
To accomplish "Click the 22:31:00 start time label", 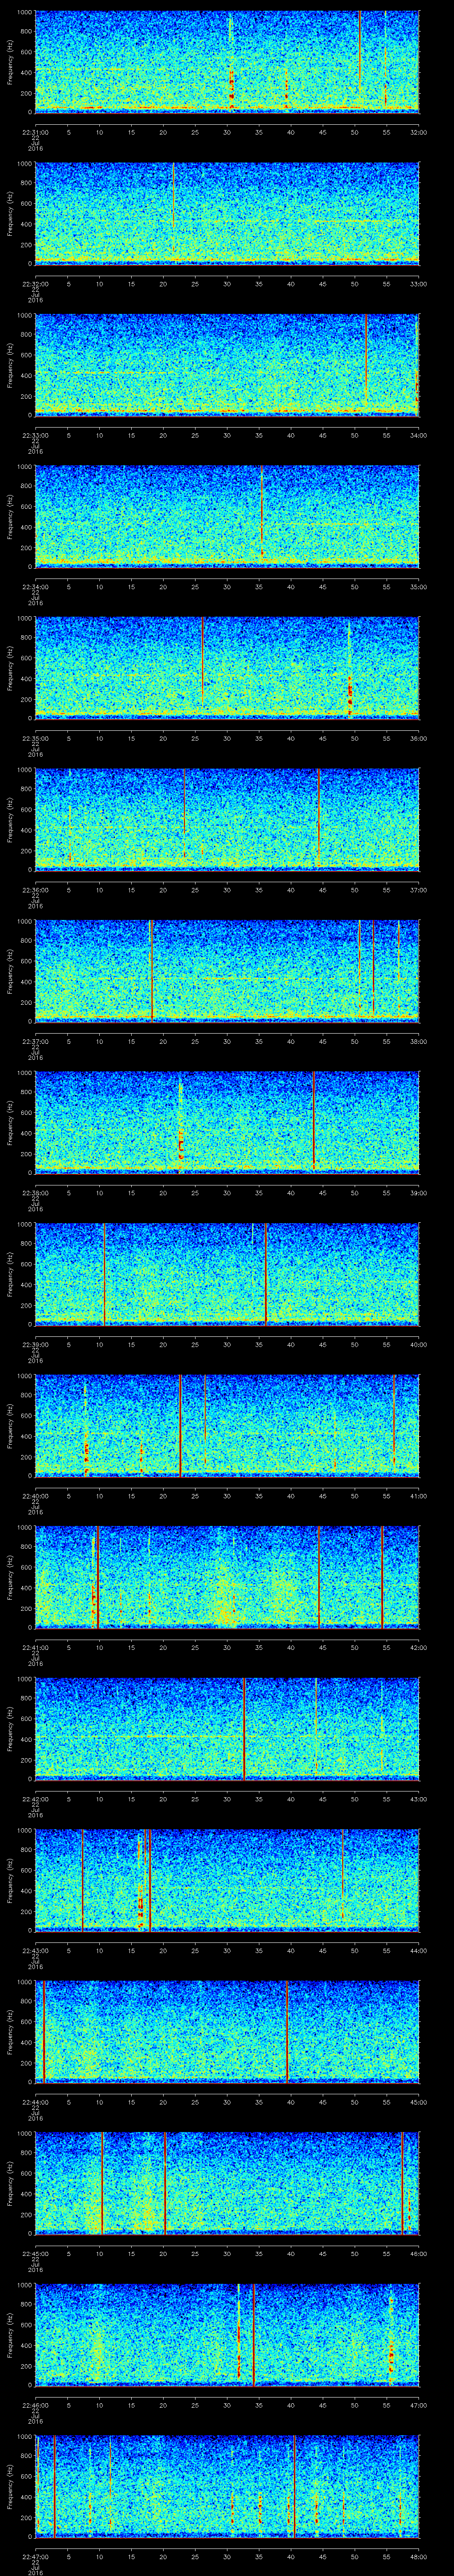I will [36, 132].
